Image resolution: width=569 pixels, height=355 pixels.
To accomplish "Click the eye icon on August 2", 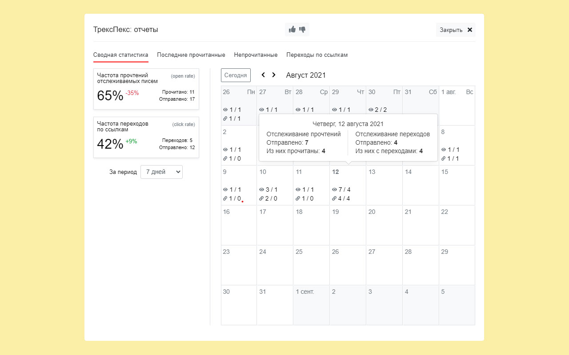I will click(225, 150).
